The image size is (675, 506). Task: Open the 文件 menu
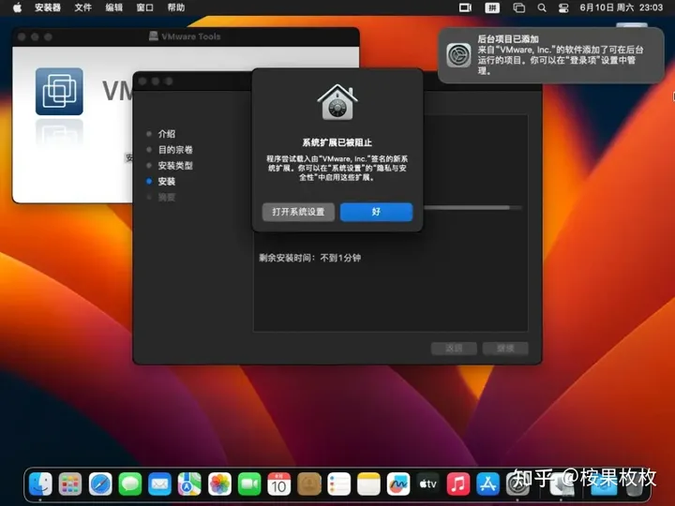82,7
